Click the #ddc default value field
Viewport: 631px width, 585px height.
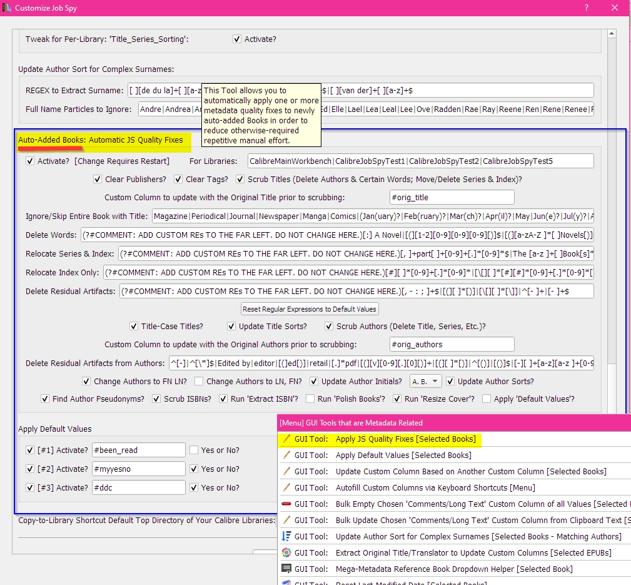click(138, 487)
